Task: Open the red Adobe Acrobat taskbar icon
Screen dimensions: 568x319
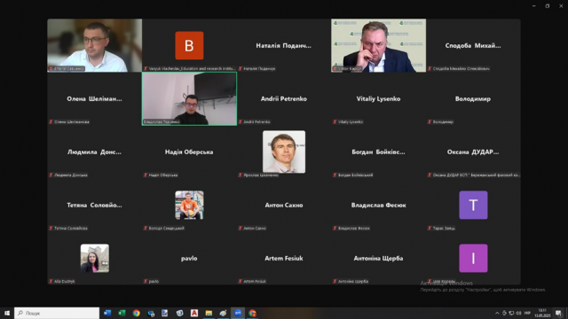Action: pos(194,313)
